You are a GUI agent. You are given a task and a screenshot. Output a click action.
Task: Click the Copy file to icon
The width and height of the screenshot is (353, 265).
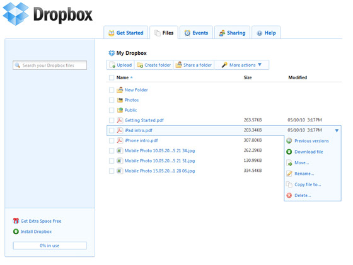pos(289,184)
